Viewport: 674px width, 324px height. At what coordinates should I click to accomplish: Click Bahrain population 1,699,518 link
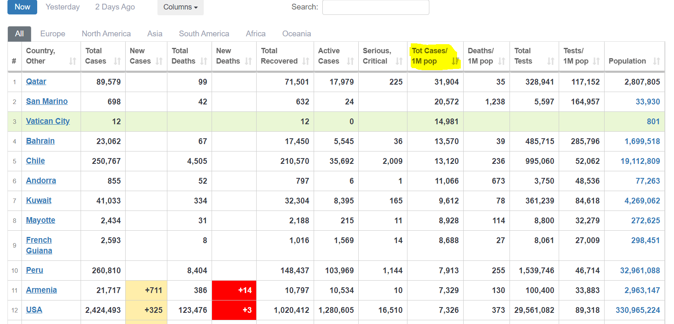[x=642, y=141]
